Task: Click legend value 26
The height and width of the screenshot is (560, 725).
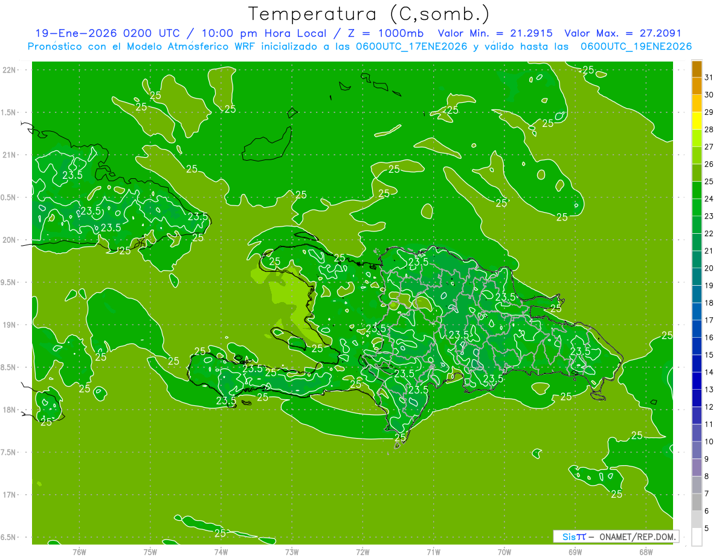Action: coord(709,164)
